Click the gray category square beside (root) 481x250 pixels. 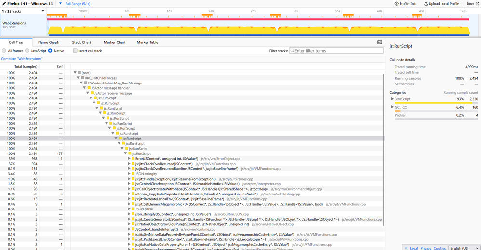[x=80, y=73]
